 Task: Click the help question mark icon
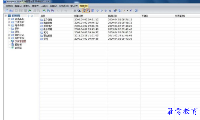coord(136,11)
